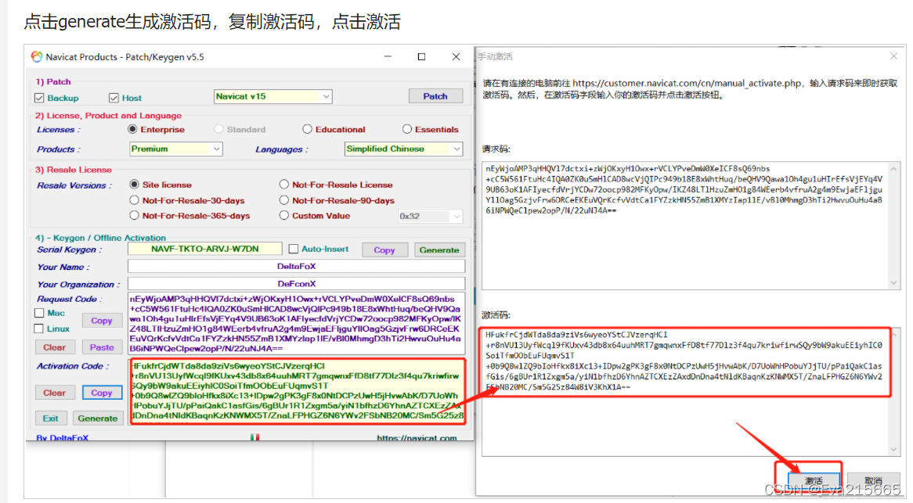Click the Navicat keygen title bar icon
The width and height of the screenshot is (913, 503).
coord(37,56)
